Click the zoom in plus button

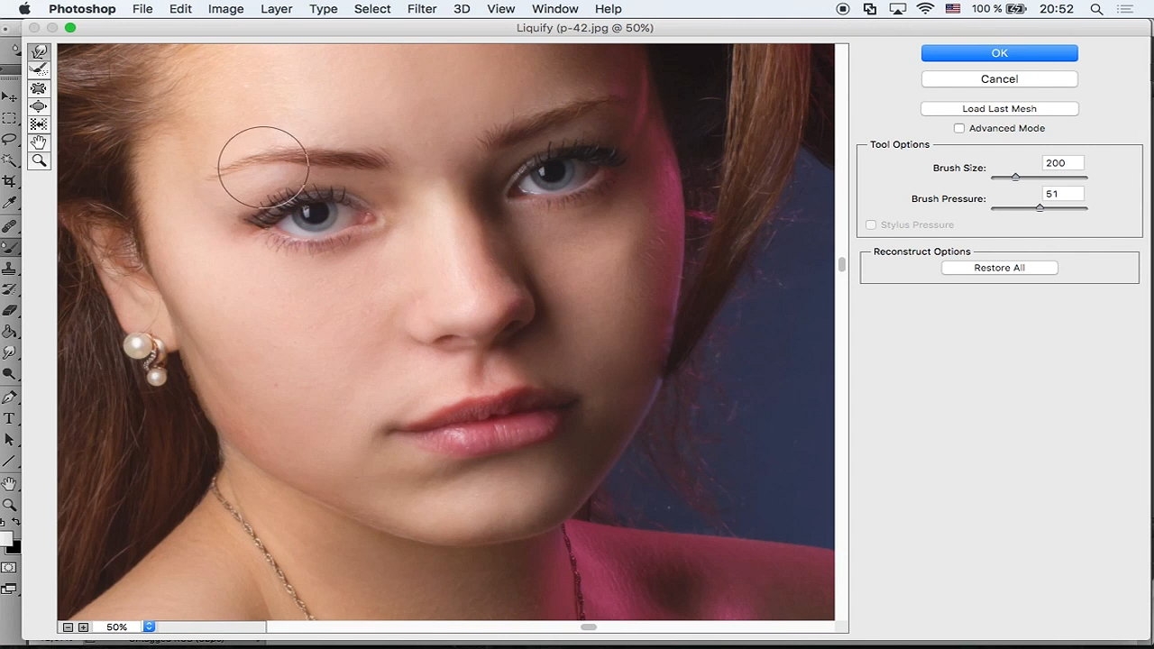click(83, 626)
